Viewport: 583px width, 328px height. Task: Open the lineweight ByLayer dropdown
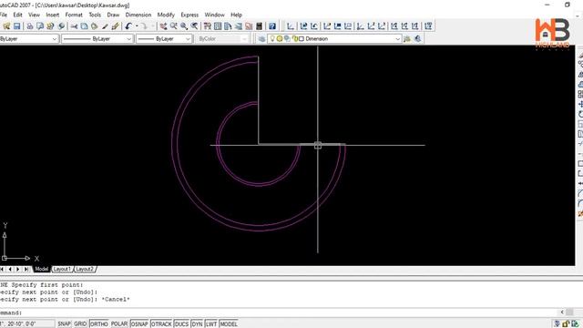click(188, 38)
